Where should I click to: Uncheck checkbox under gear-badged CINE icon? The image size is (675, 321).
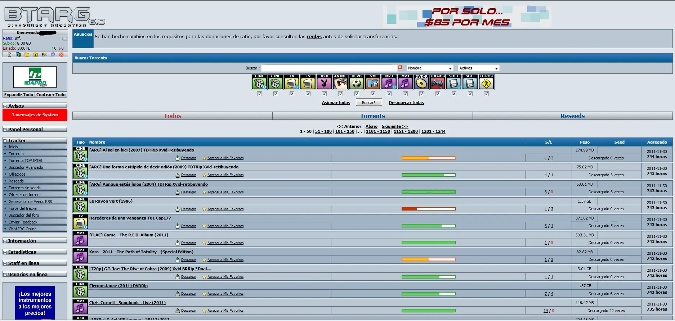(x=259, y=94)
